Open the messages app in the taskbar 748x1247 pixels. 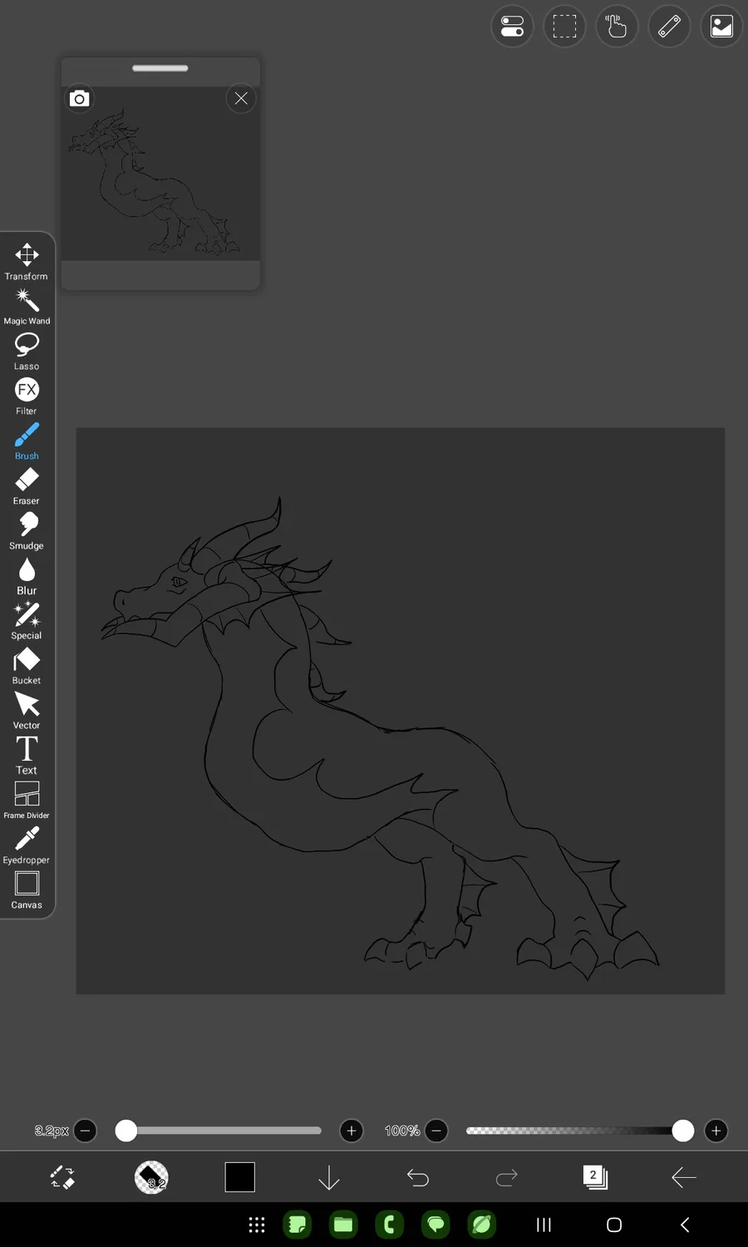[436, 1225]
